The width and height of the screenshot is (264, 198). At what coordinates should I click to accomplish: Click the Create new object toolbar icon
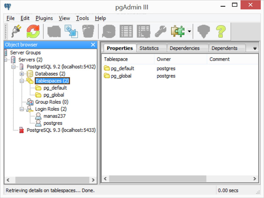click(x=71, y=31)
